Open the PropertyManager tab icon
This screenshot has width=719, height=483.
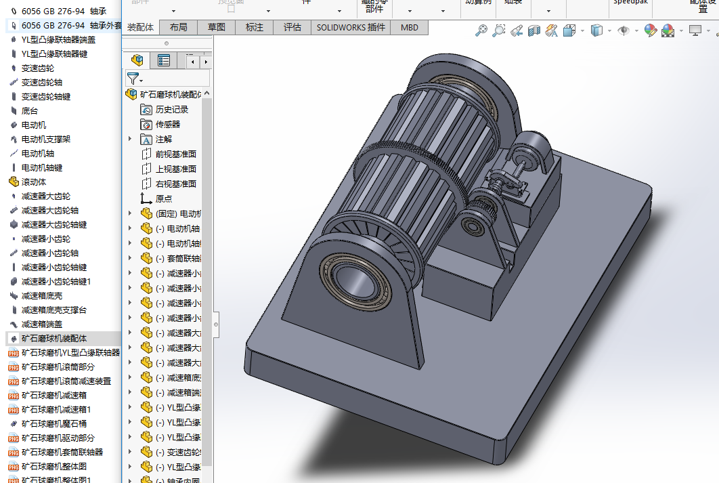(x=164, y=61)
